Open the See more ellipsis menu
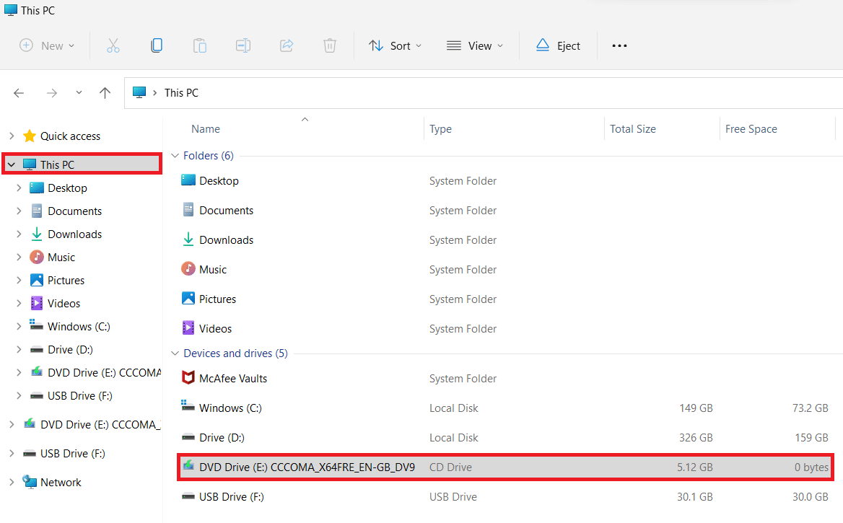Screen dimensions: 843x523 (619, 45)
